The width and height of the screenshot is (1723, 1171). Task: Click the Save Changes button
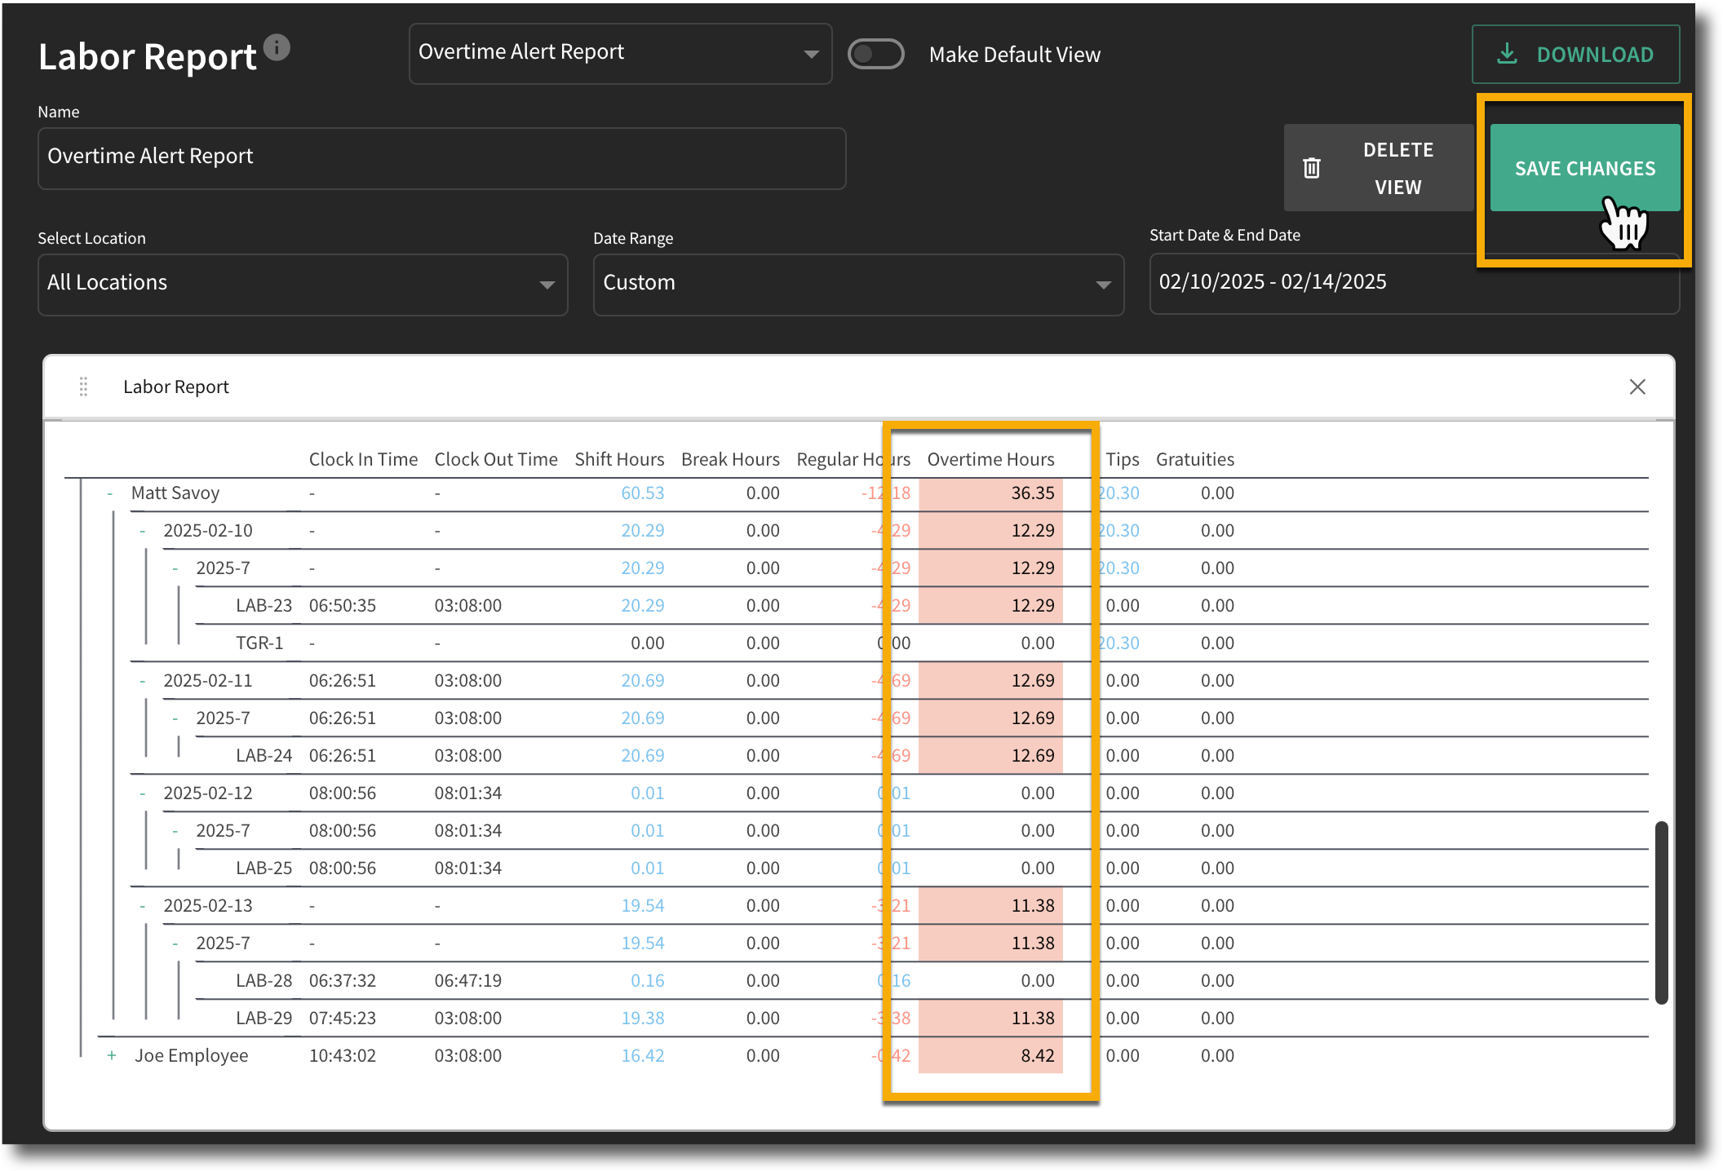click(x=1584, y=168)
